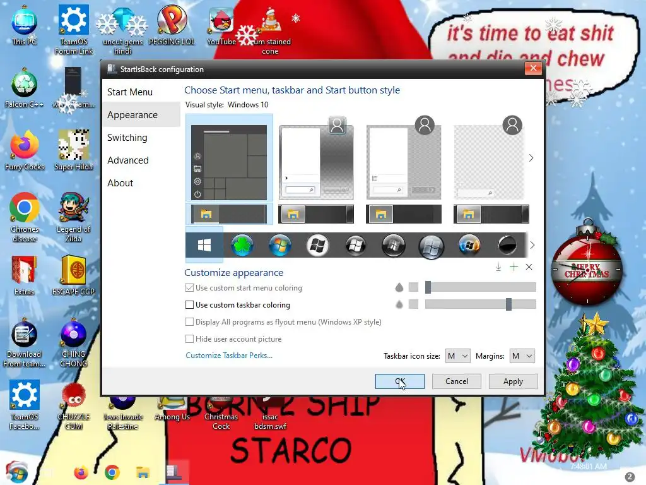Viewport: 646px width, 485px height.
Task: Choose the colorful XP-style flag orb
Action: click(469, 245)
